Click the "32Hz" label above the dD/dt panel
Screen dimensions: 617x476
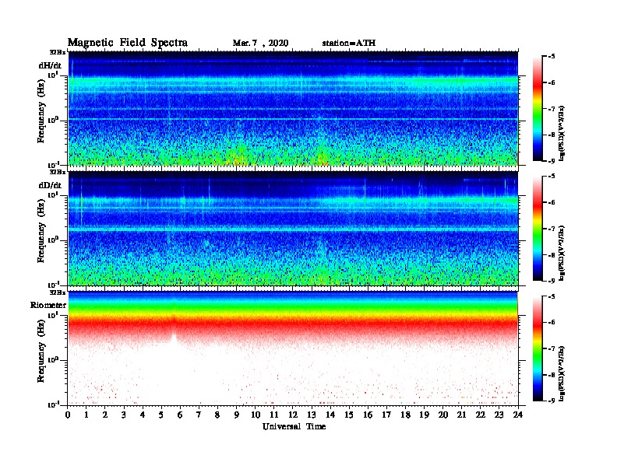pos(58,172)
